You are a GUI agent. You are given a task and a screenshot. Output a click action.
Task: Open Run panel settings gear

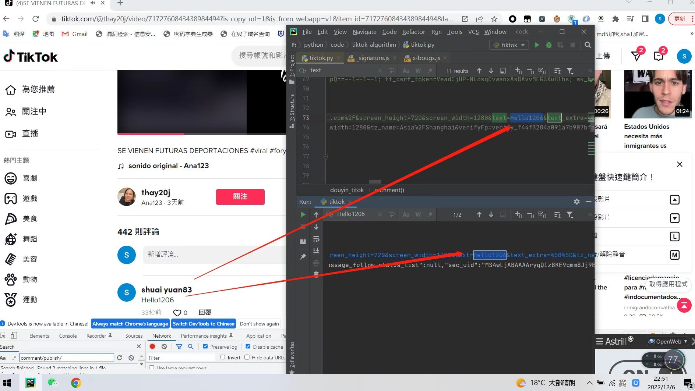pos(577,202)
